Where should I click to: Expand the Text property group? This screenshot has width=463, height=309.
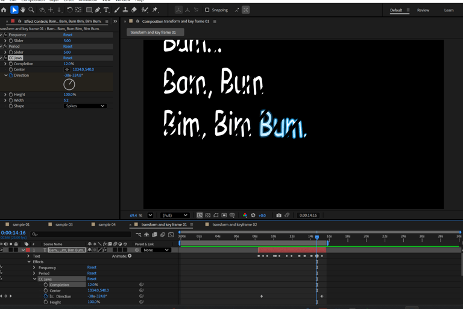(x=29, y=256)
